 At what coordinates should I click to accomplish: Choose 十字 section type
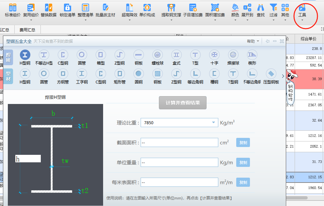coord(214,57)
